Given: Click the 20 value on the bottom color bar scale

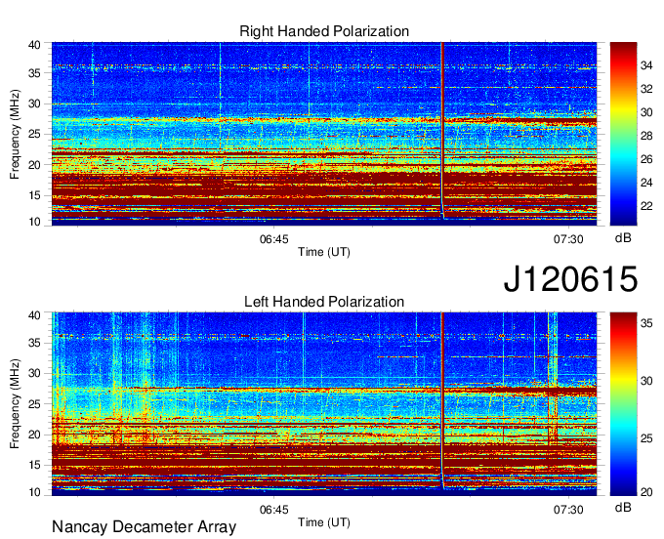Looking at the screenshot, I should pyautogui.click(x=646, y=492).
